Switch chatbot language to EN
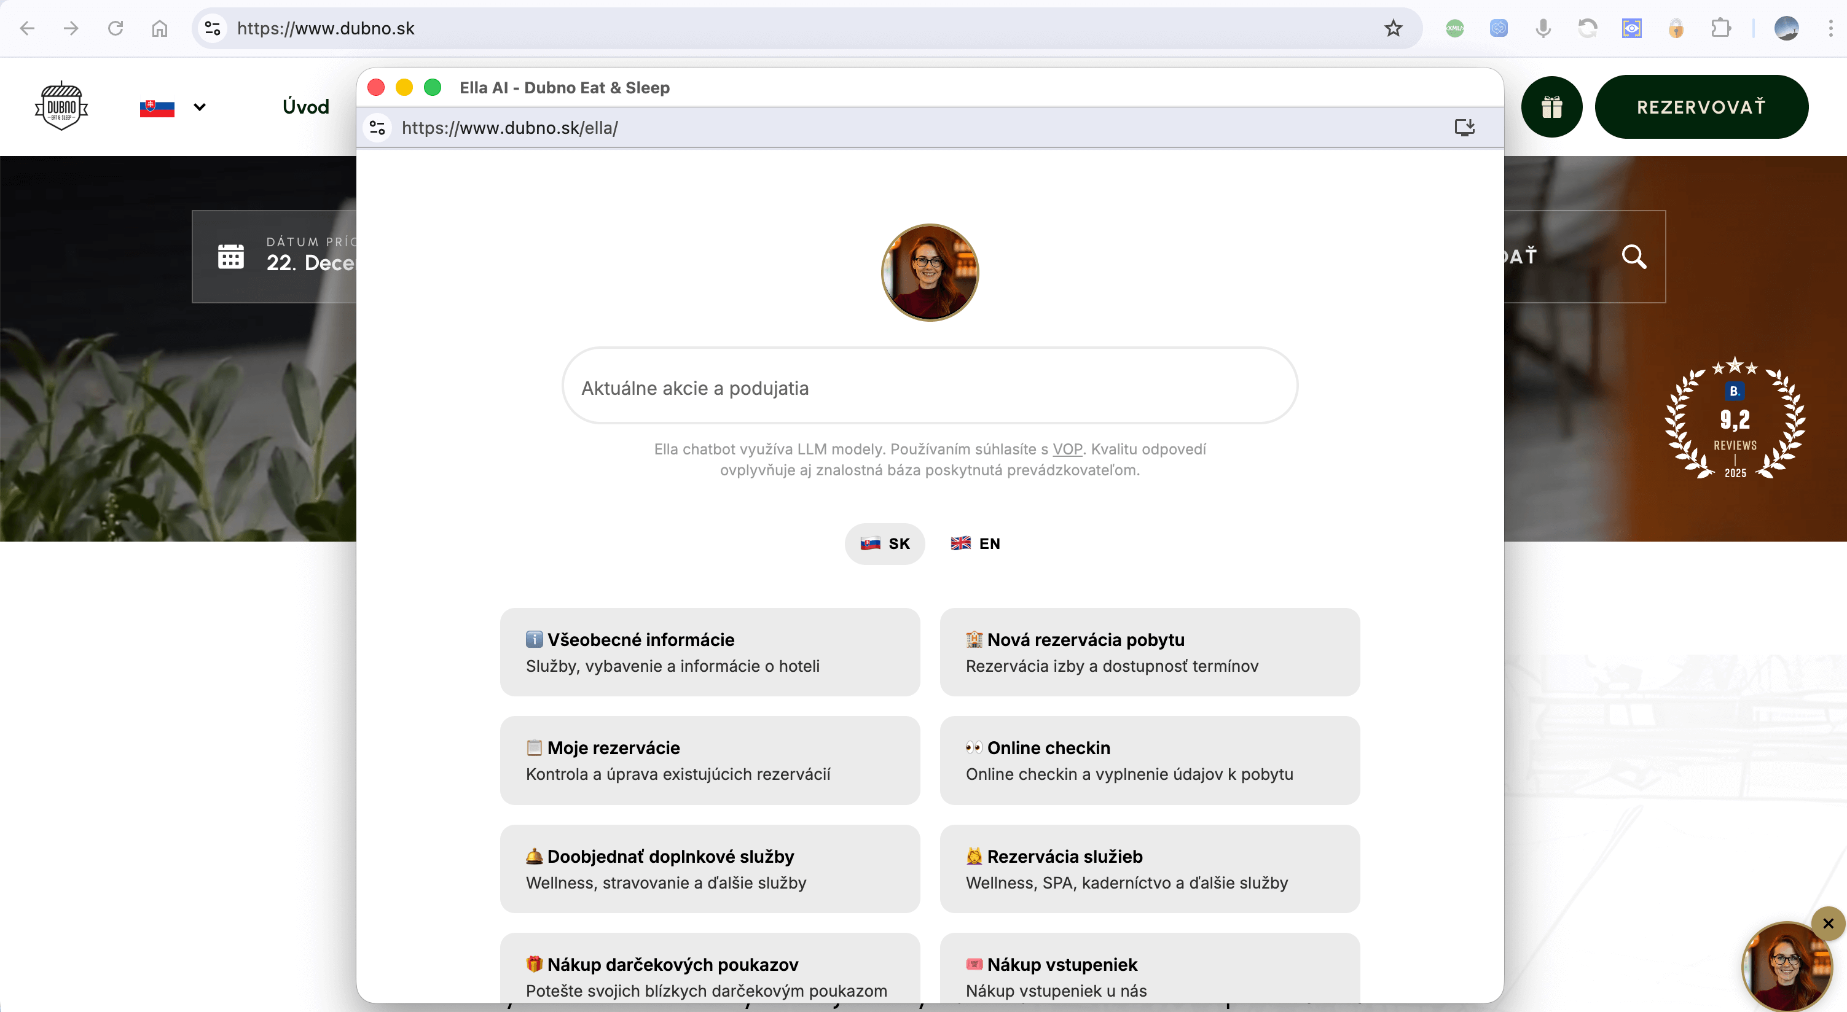The image size is (1847, 1012). (x=975, y=543)
